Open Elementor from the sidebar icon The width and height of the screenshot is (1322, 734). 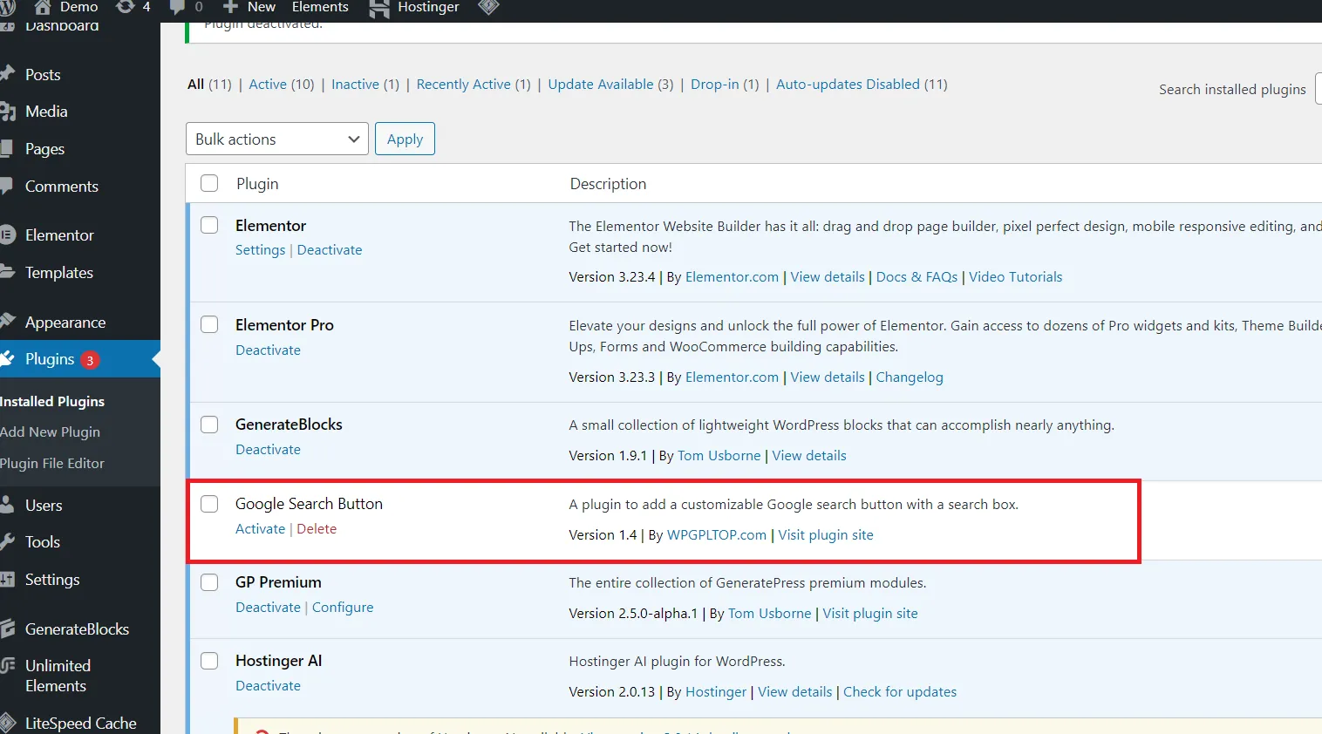coord(8,234)
